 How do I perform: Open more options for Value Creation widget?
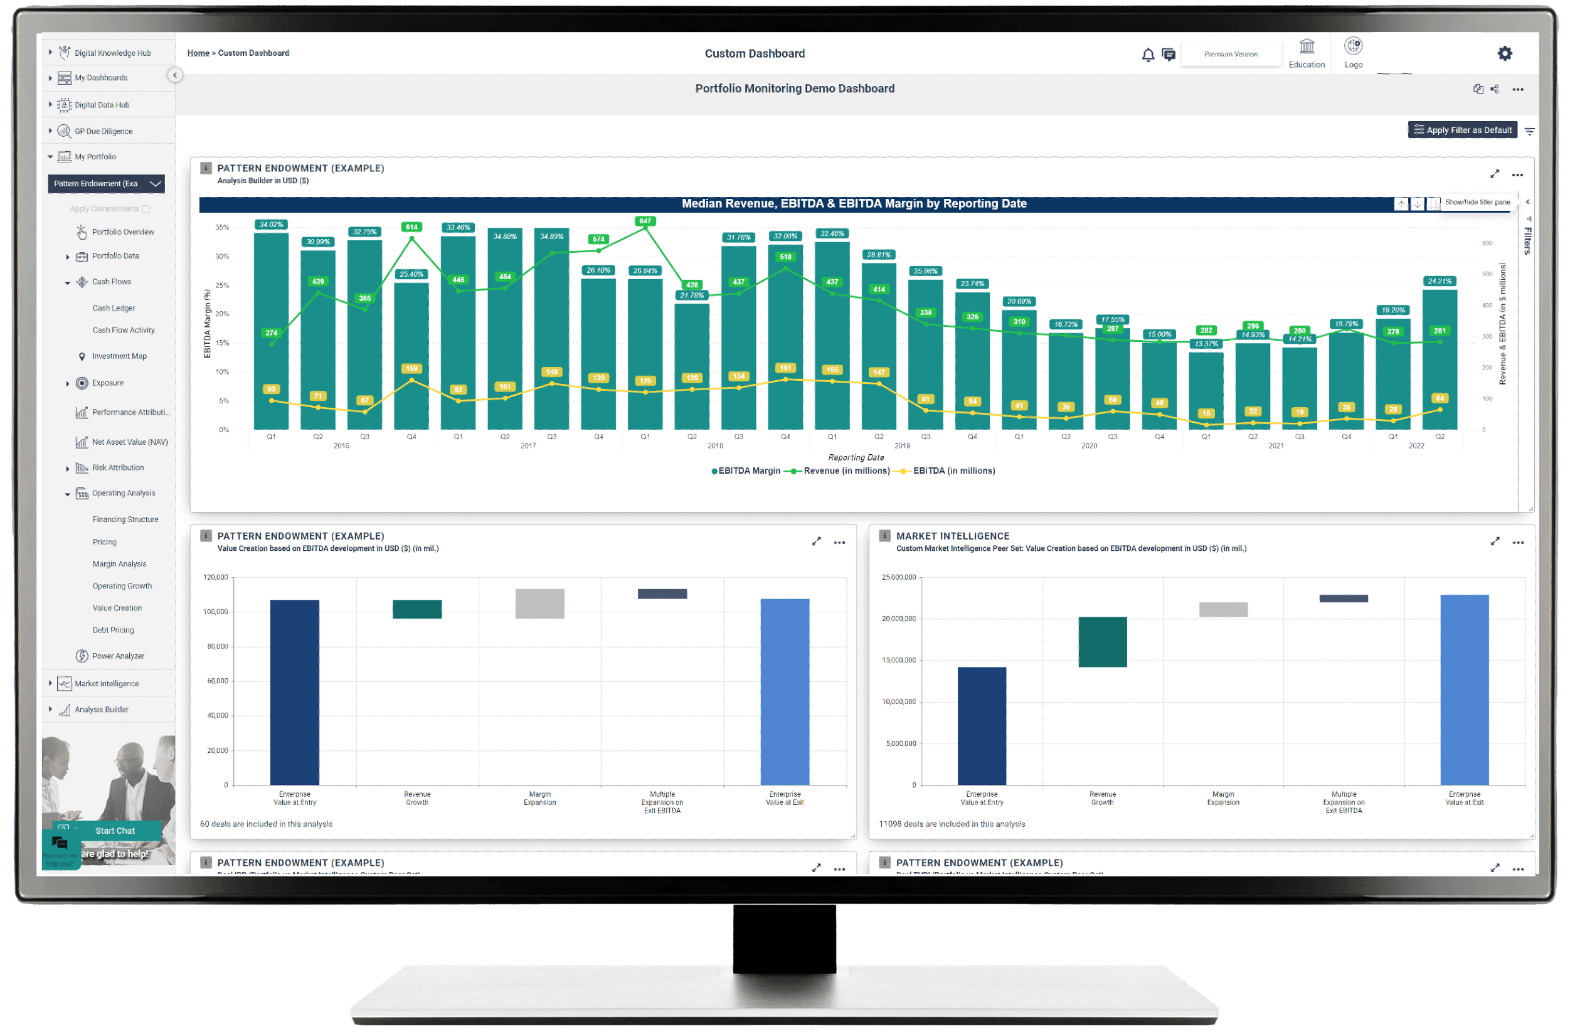pyautogui.click(x=839, y=543)
